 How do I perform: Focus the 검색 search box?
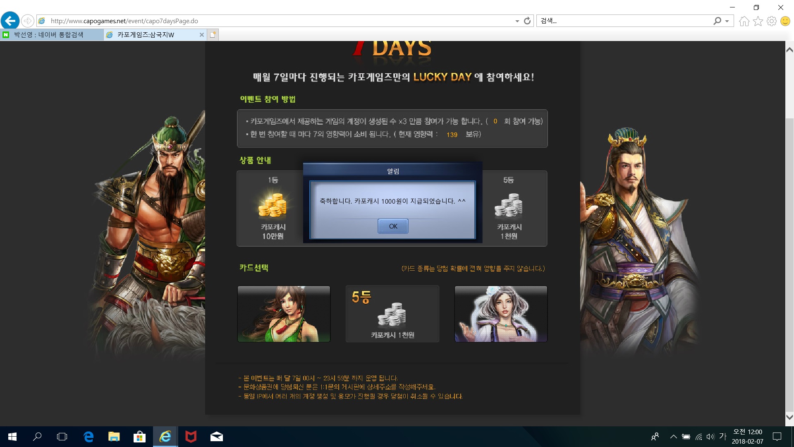(624, 21)
